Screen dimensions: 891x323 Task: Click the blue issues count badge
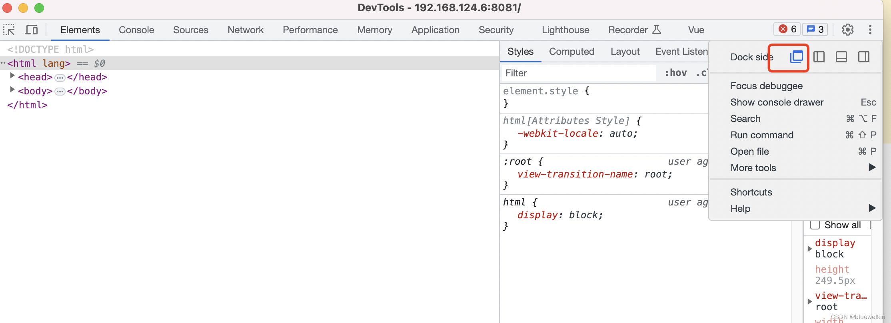(x=815, y=29)
